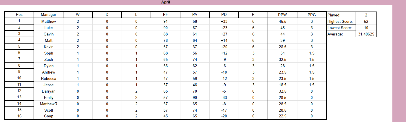
Task: Click the Highest Score value 52
Action: [366, 21]
